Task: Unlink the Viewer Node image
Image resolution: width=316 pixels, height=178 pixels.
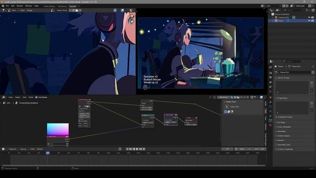Action: pyautogui.click(x=80, y=10)
